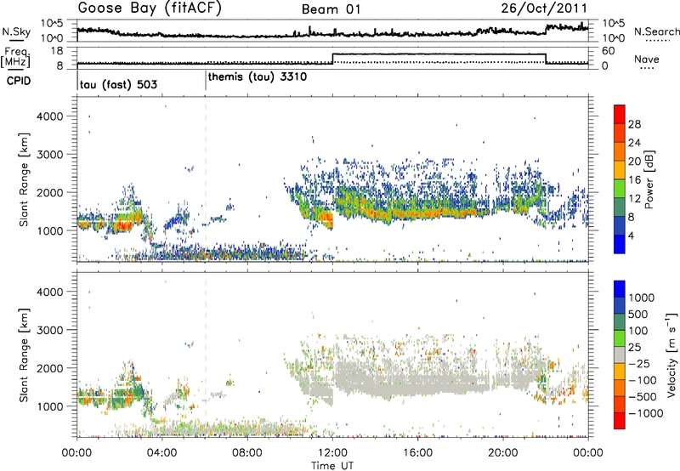Image resolution: width=680 pixels, height=471 pixels.
Task: Click the 'Power [dB]' colorbar label
Action: [649, 179]
